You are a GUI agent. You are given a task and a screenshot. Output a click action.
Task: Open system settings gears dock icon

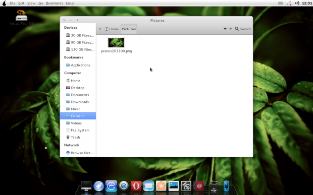pyautogui.click(x=186, y=186)
